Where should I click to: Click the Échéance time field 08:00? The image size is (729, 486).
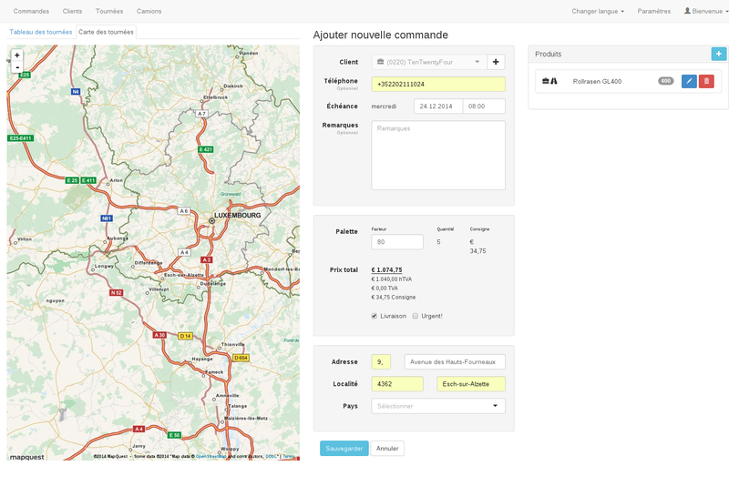484,106
